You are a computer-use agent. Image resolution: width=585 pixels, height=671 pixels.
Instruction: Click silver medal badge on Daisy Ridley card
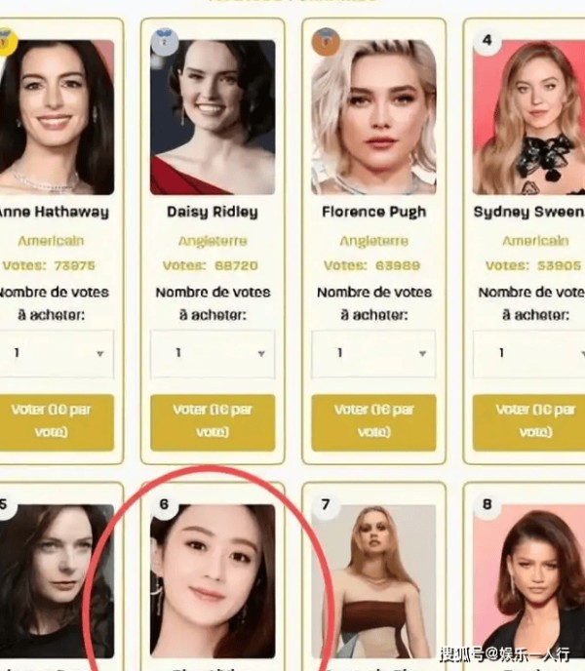tap(165, 42)
